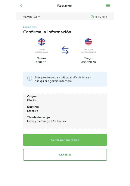Tap the Quiero £ 90.00 amount
The width and height of the screenshot is (130, 186).
click(x=41, y=60)
